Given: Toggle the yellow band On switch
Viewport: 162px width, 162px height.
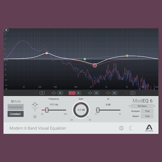Looking at the screenshot, I should (x=114, y=93).
